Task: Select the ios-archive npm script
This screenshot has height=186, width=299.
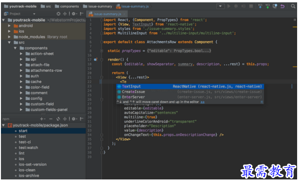Action: pos(29,176)
